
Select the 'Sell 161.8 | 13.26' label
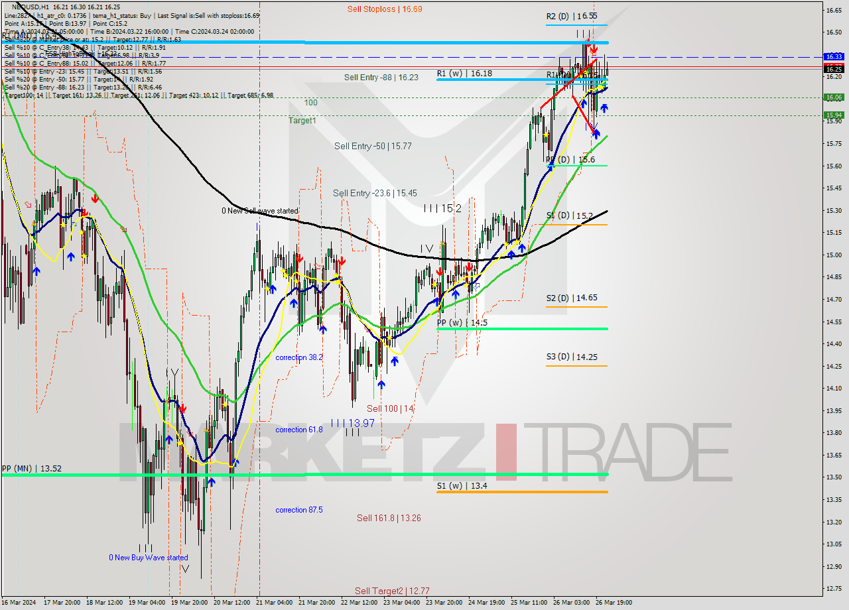389,518
